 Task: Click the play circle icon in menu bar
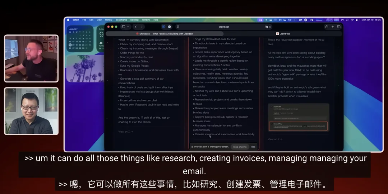click(x=347, y=20)
